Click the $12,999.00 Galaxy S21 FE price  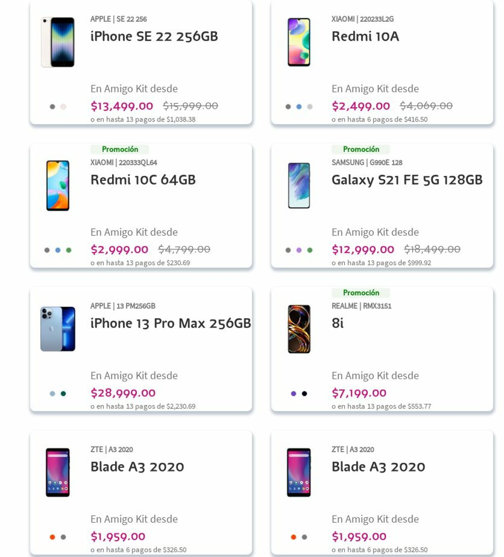coord(363,250)
